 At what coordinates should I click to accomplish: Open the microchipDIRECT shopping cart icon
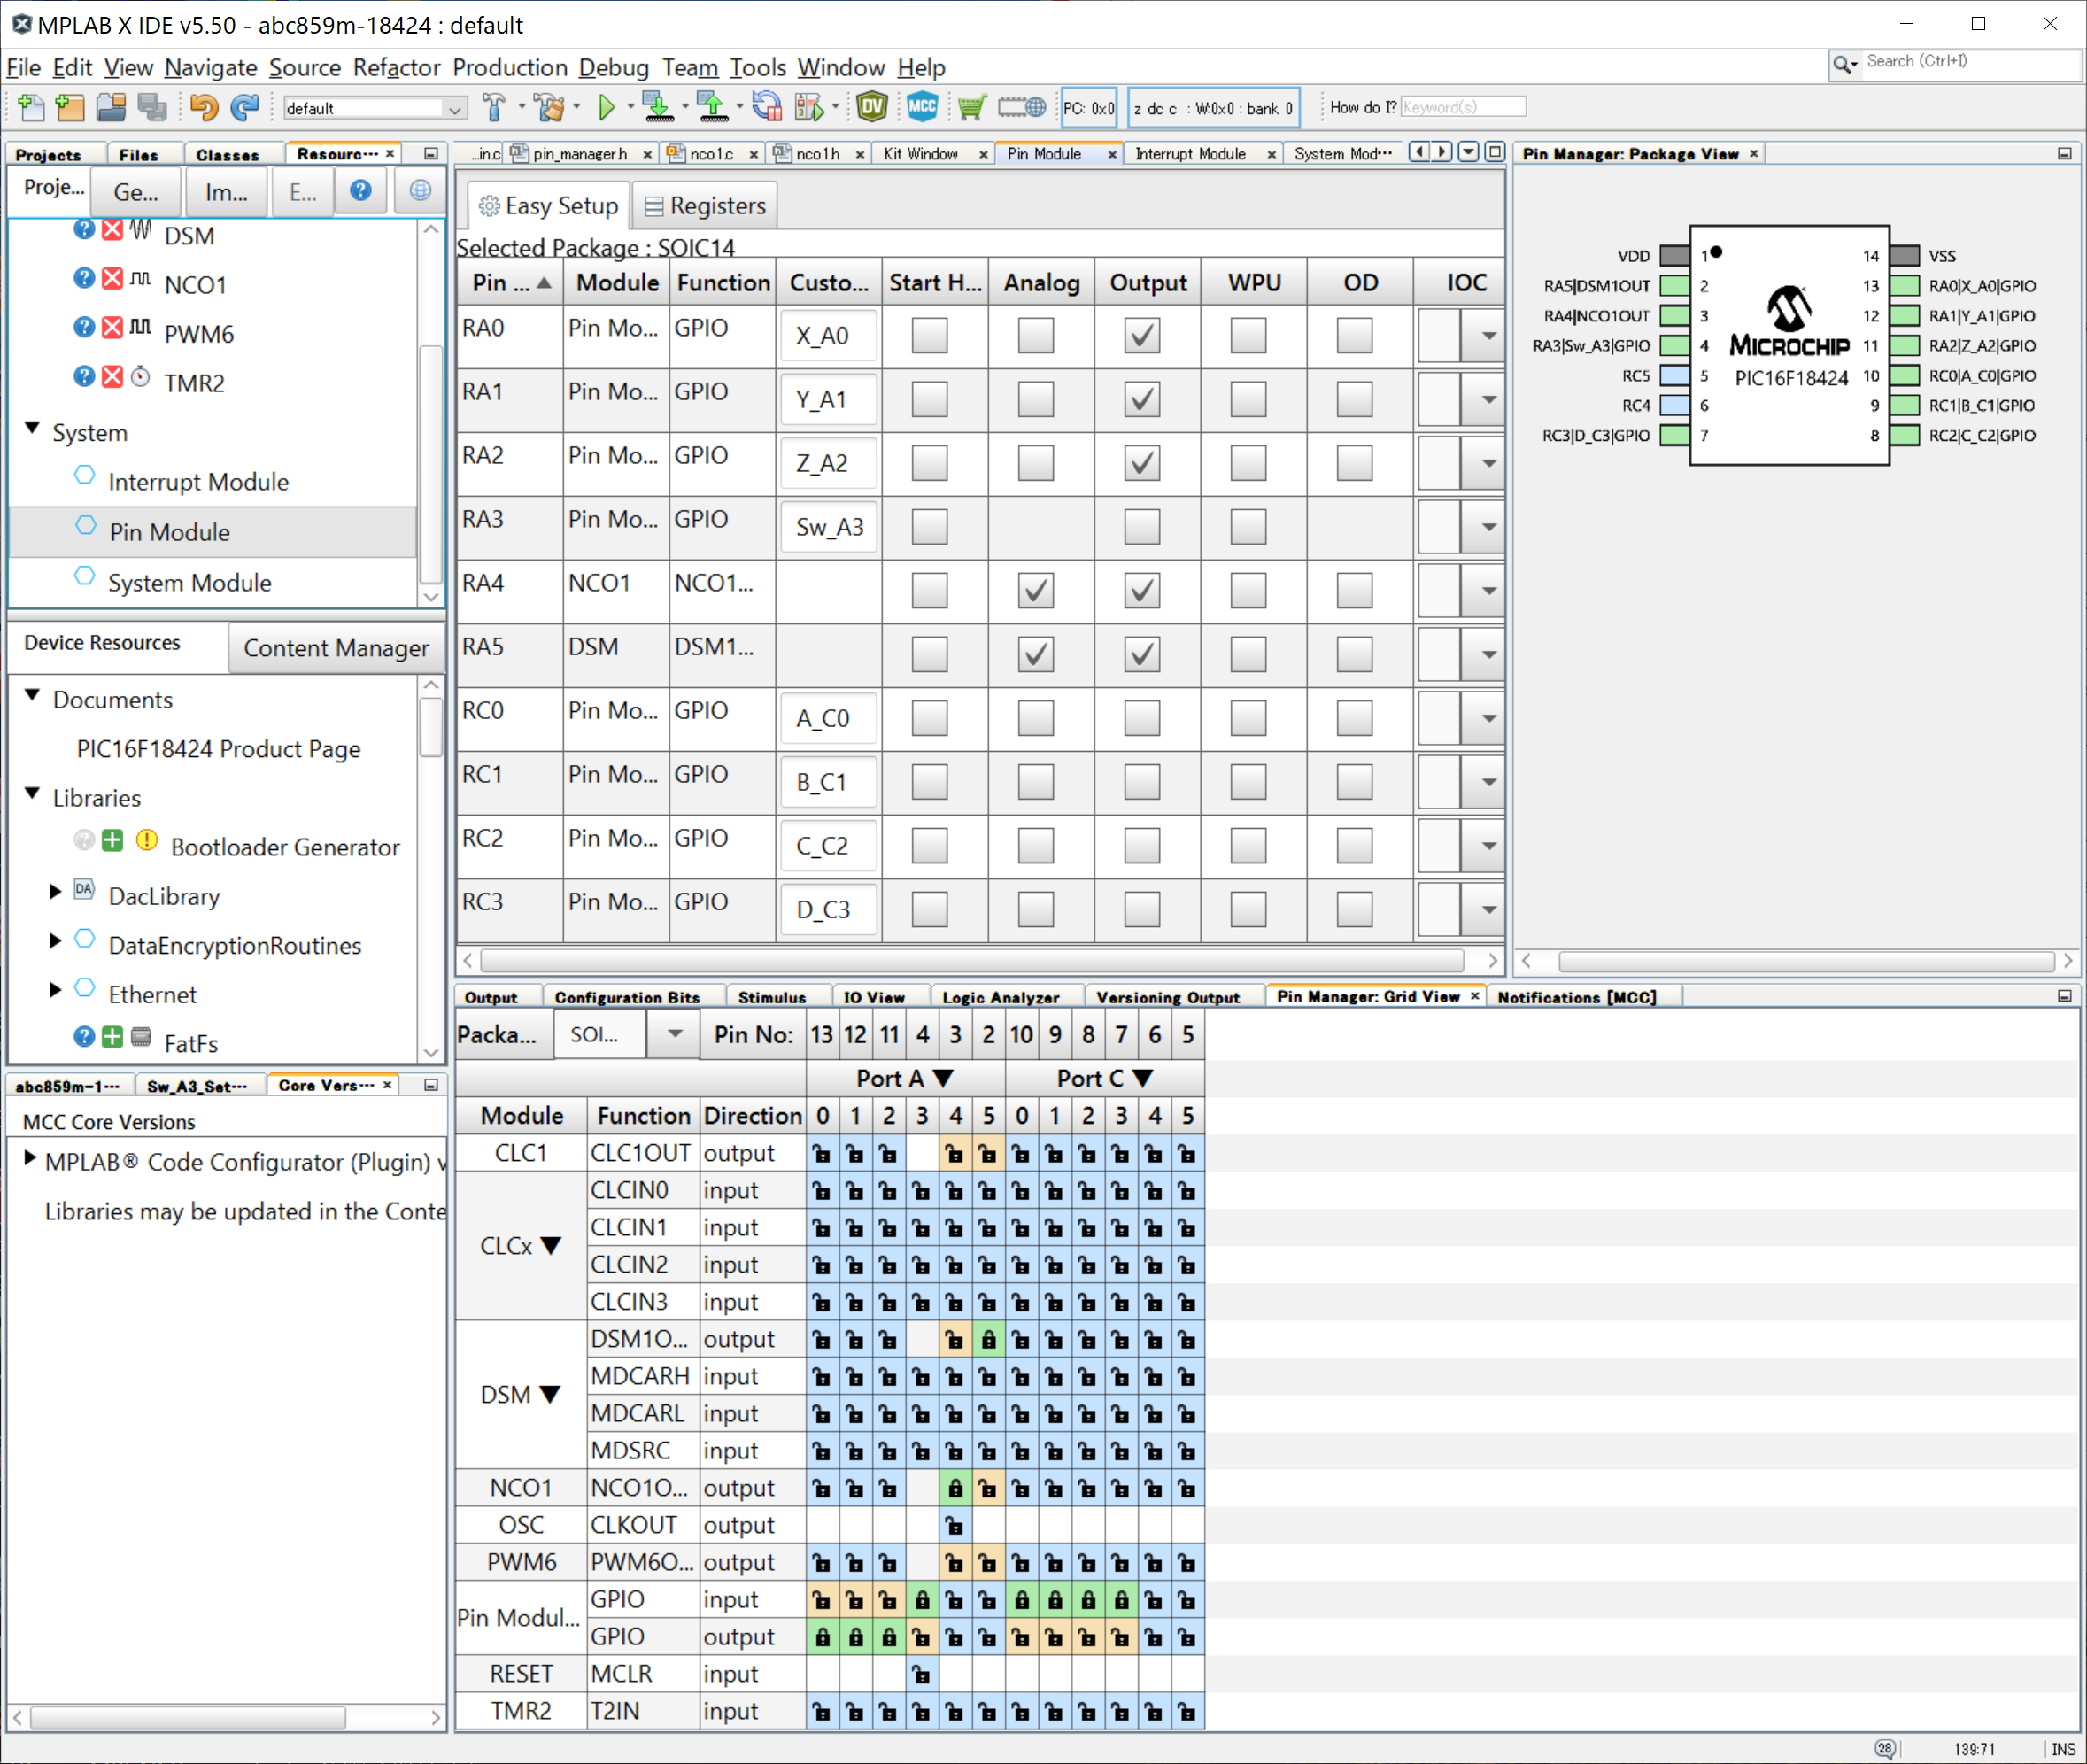click(971, 107)
